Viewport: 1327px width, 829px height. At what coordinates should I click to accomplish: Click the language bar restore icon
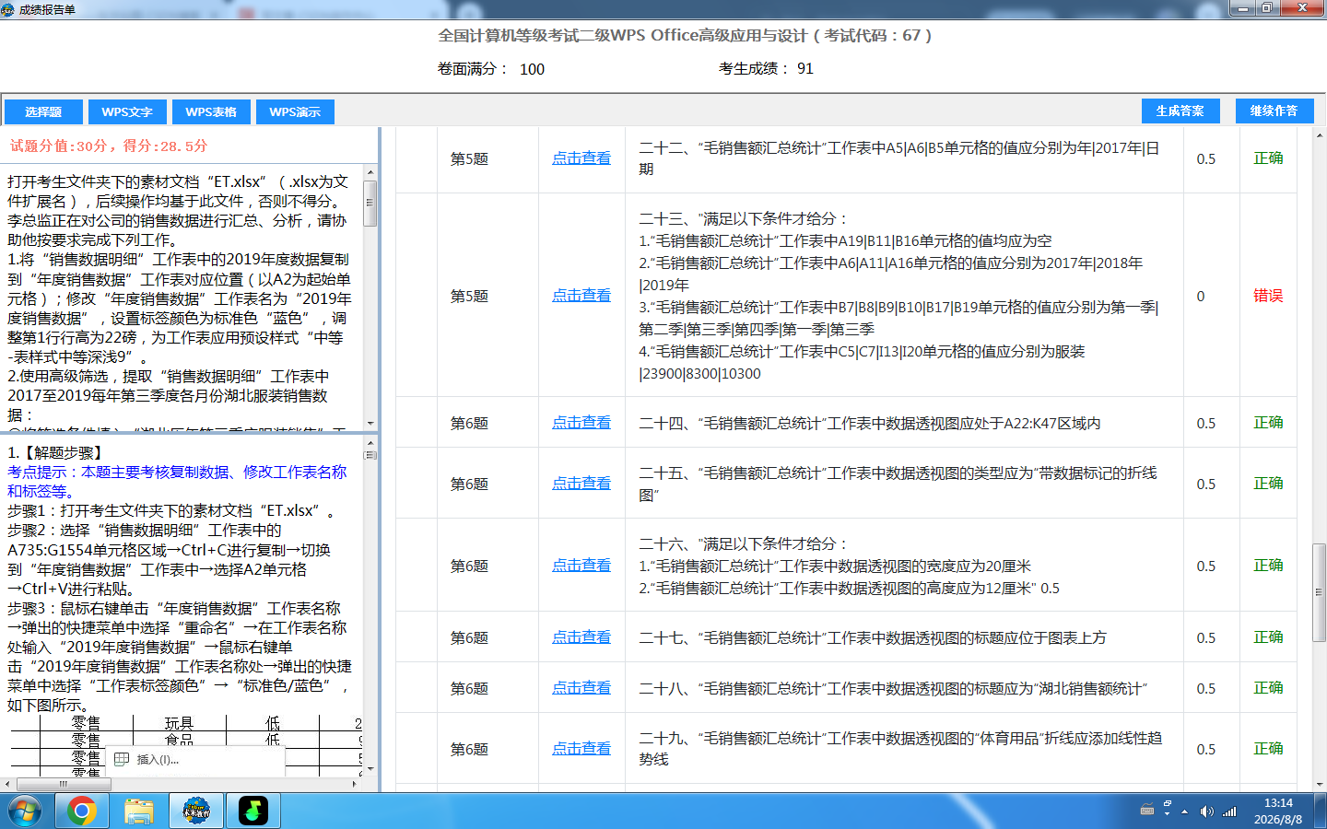tap(1168, 804)
